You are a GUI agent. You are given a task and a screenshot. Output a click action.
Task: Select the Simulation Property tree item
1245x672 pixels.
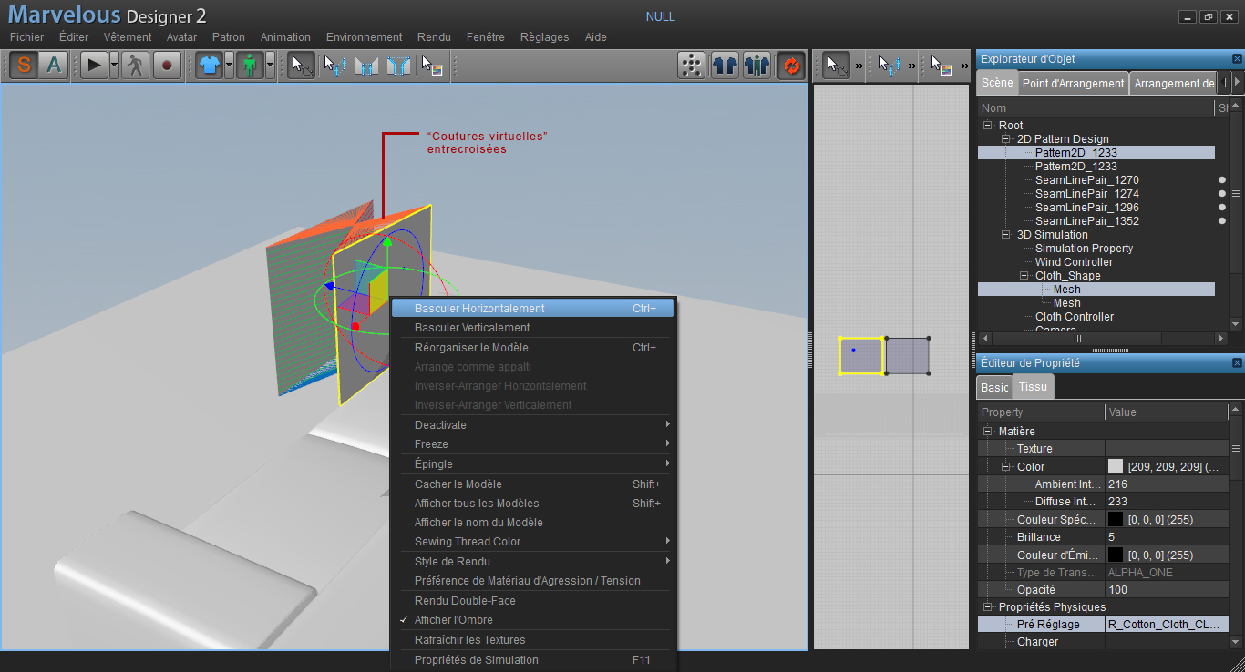pyautogui.click(x=1084, y=249)
